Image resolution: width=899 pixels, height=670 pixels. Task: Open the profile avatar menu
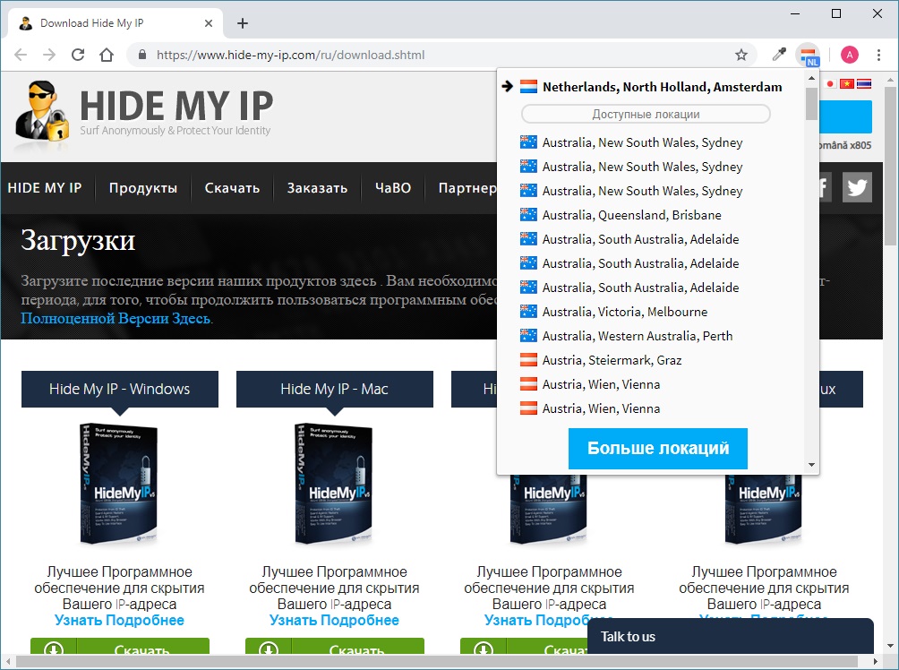(850, 55)
